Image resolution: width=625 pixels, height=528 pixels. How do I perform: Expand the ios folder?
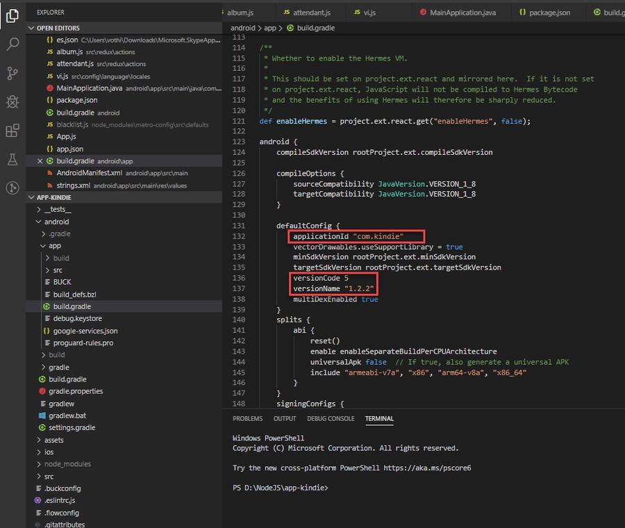[49, 452]
